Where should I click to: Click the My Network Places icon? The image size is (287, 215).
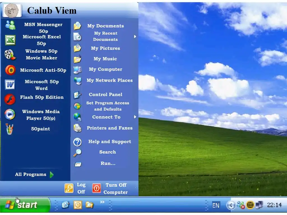(78, 81)
